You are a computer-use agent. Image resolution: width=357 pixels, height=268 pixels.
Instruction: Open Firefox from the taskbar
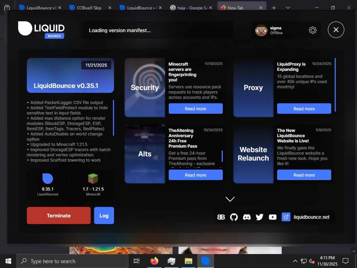pos(154,261)
